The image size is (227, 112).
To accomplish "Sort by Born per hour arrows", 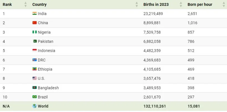I will [224, 4].
